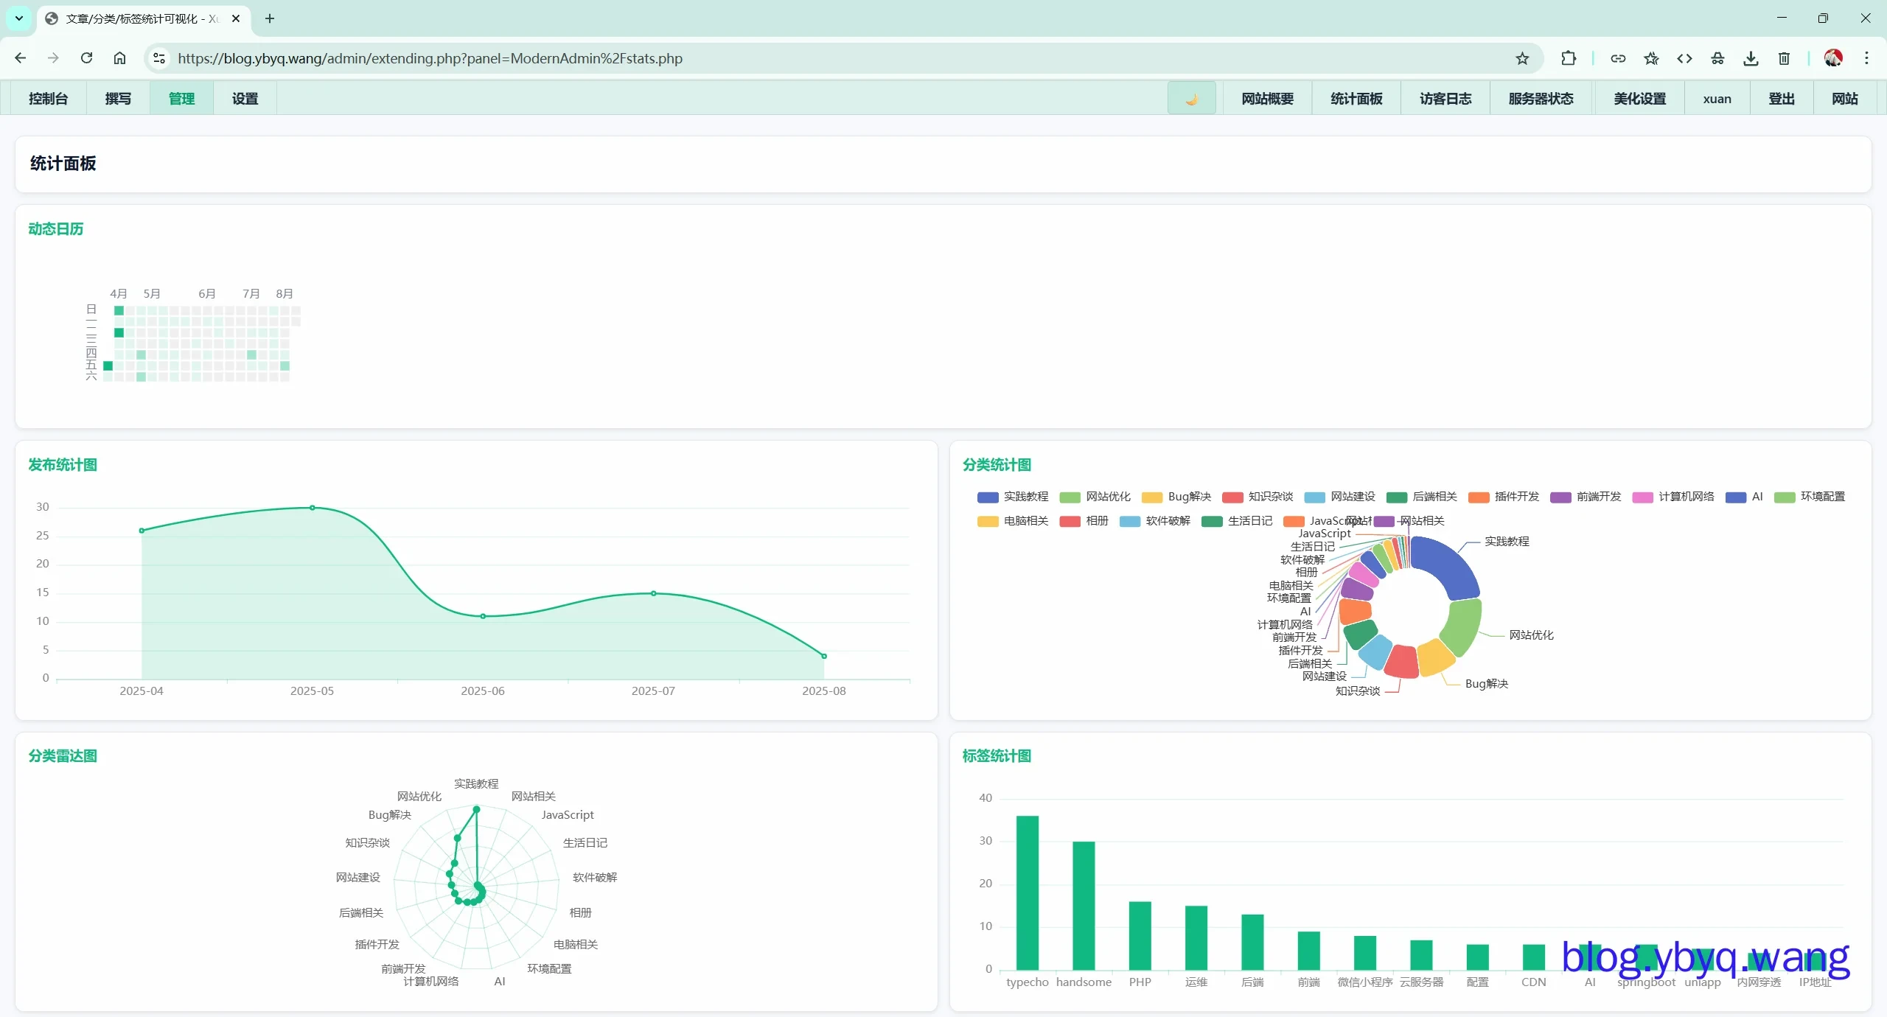The width and height of the screenshot is (1887, 1017).
Task: Open 服务器状态 page
Action: click(1541, 99)
